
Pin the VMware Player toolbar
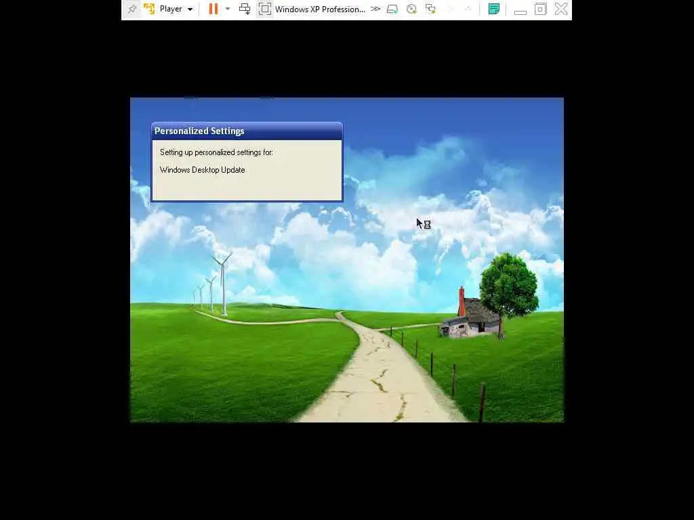point(132,9)
